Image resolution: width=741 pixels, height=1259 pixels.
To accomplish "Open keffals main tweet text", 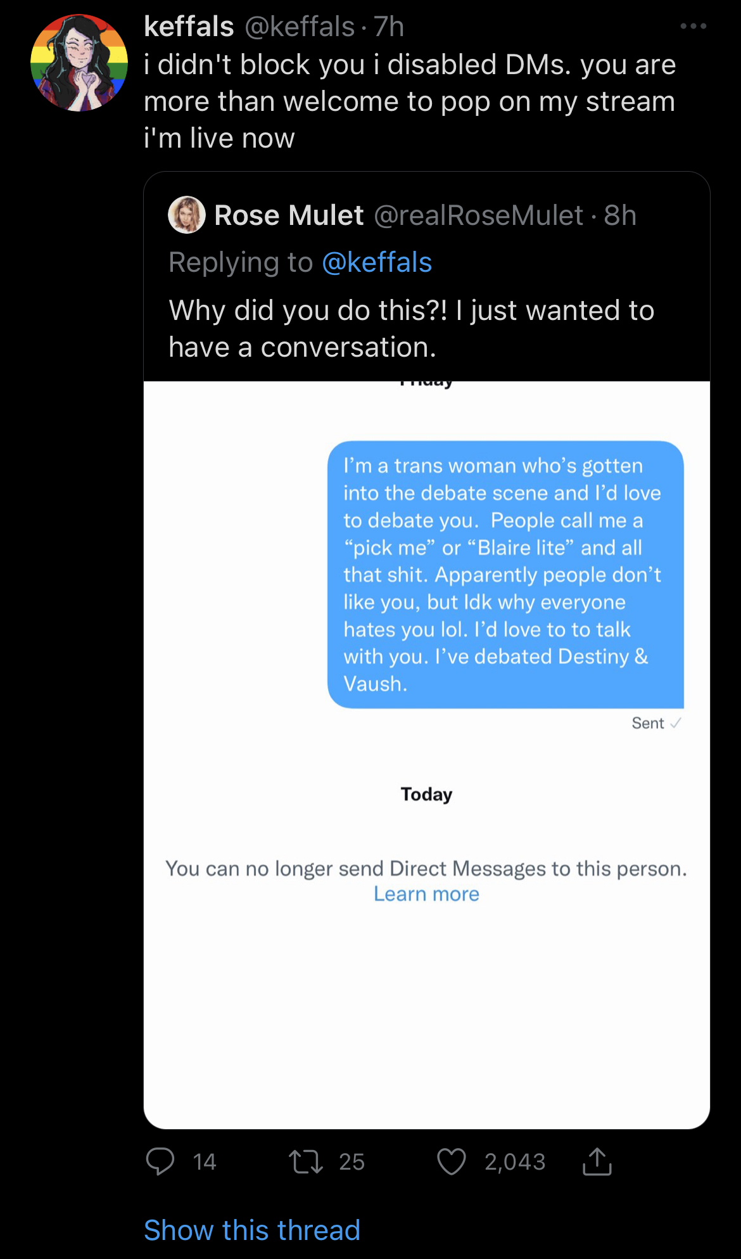I will pyautogui.click(x=410, y=101).
